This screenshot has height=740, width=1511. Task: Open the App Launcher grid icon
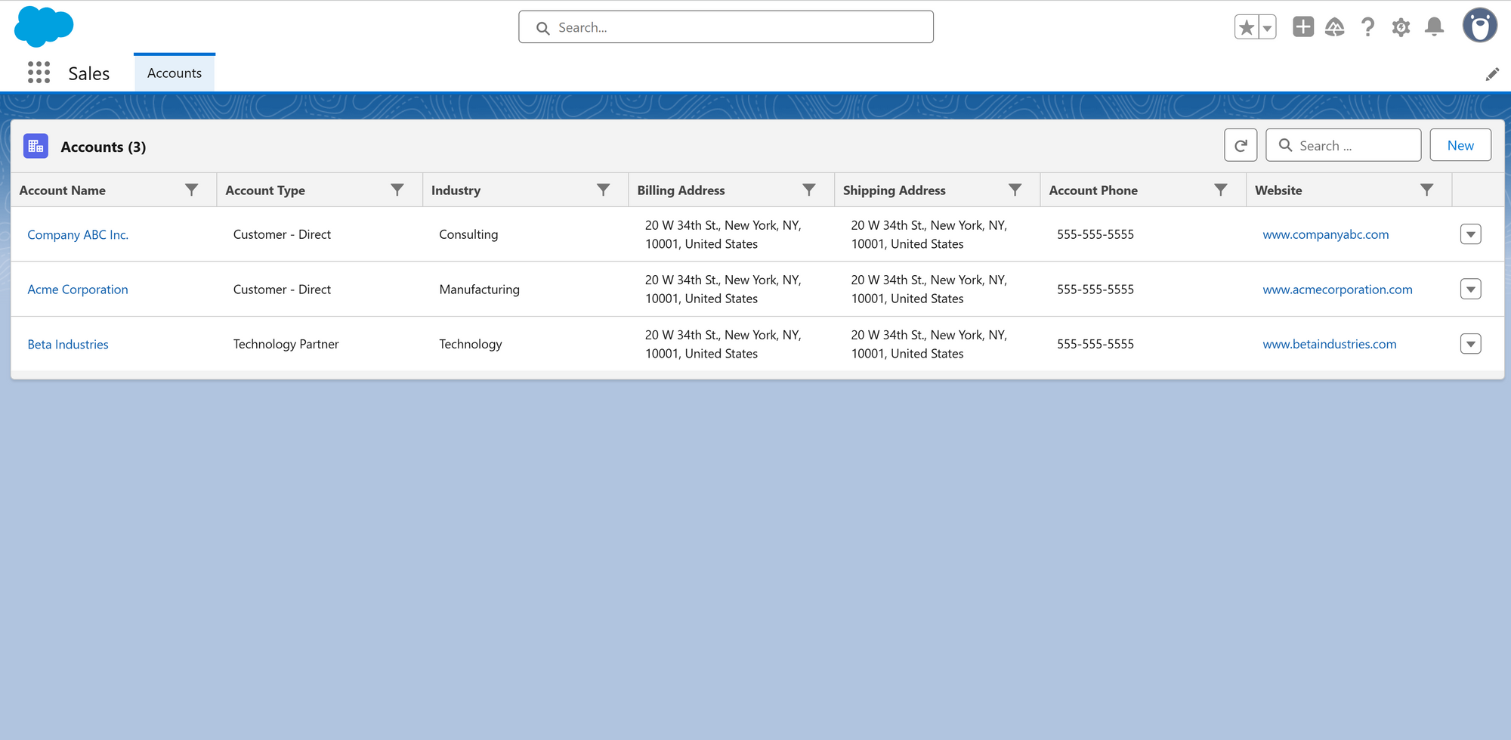[x=39, y=73]
